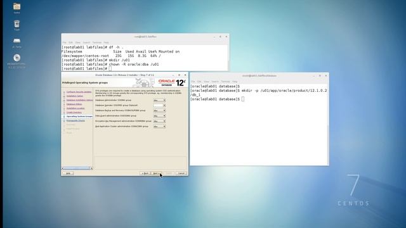The image size is (406, 228).
Task: Click the Oracle 12c Database logo
Action: [x=172, y=83]
